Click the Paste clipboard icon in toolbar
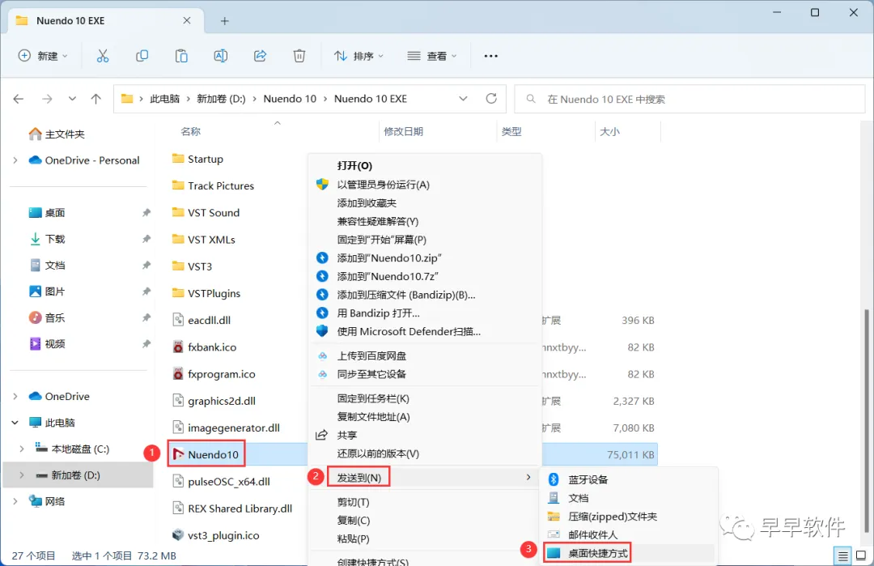This screenshot has width=874, height=566. pos(181,56)
